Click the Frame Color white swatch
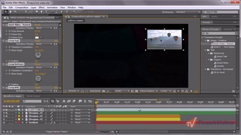This screenshot has height=135, width=241. 37,37
